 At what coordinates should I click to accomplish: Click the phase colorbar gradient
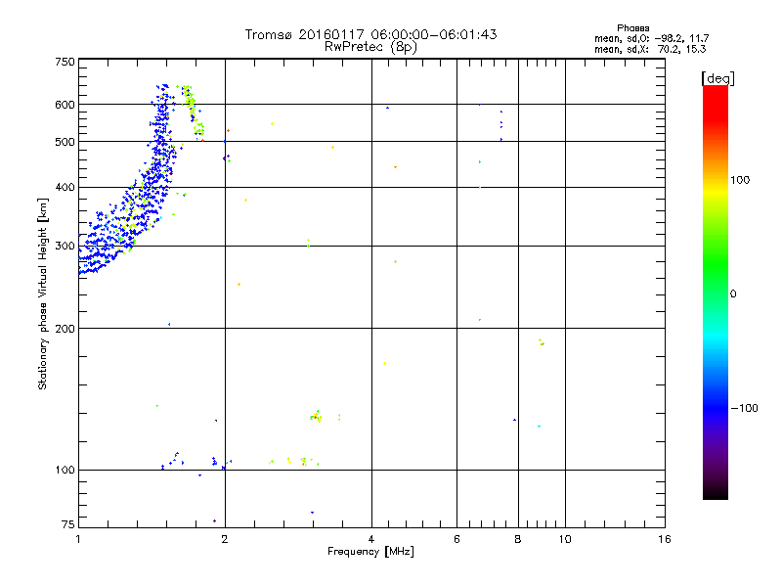click(x=716, y=293)
